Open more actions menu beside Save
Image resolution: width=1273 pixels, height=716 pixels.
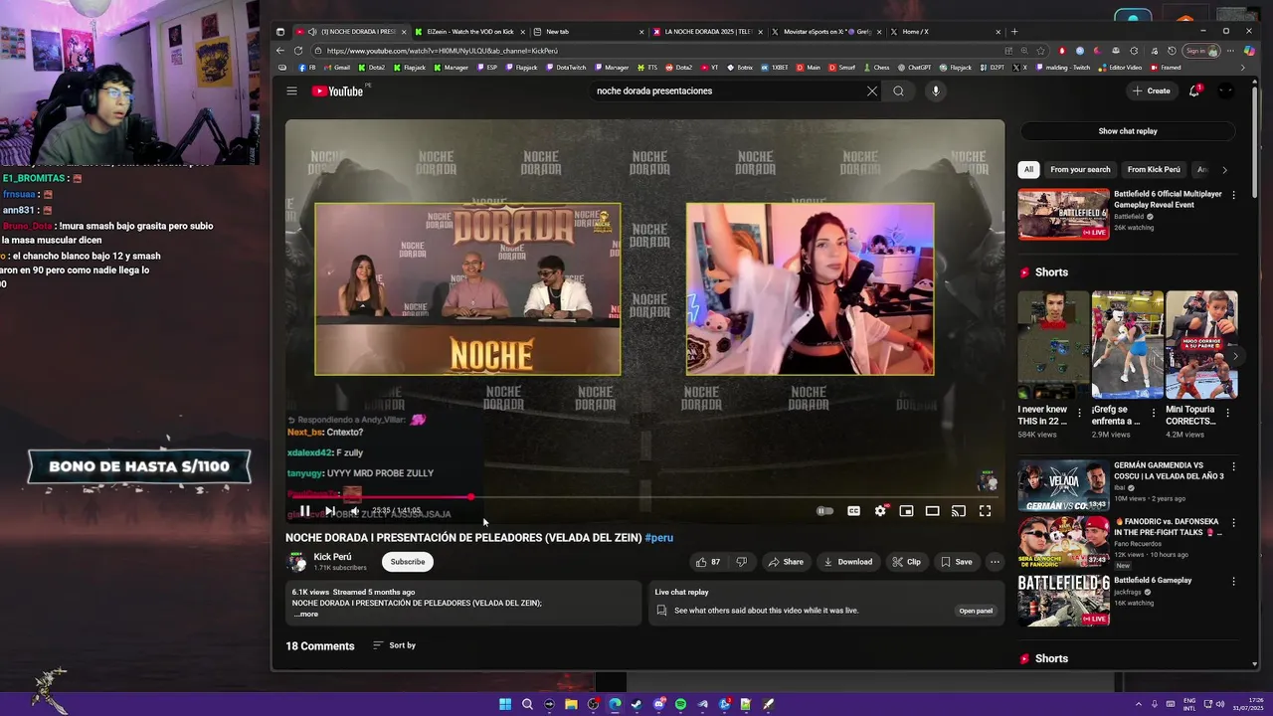pyautogui.click(x=995, y=562)
